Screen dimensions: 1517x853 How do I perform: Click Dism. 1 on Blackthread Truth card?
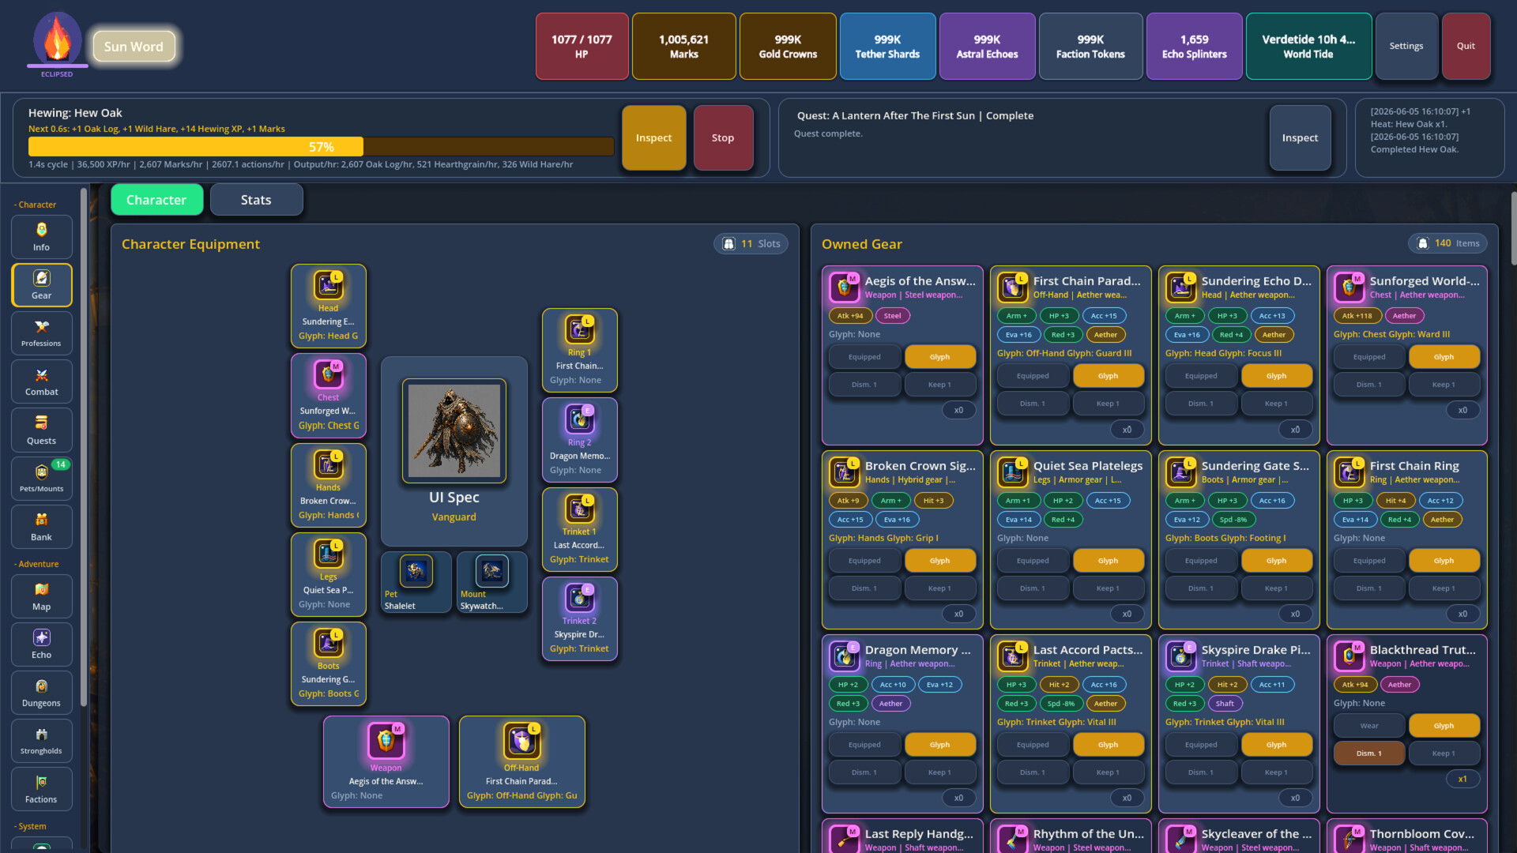point(1369,753)
